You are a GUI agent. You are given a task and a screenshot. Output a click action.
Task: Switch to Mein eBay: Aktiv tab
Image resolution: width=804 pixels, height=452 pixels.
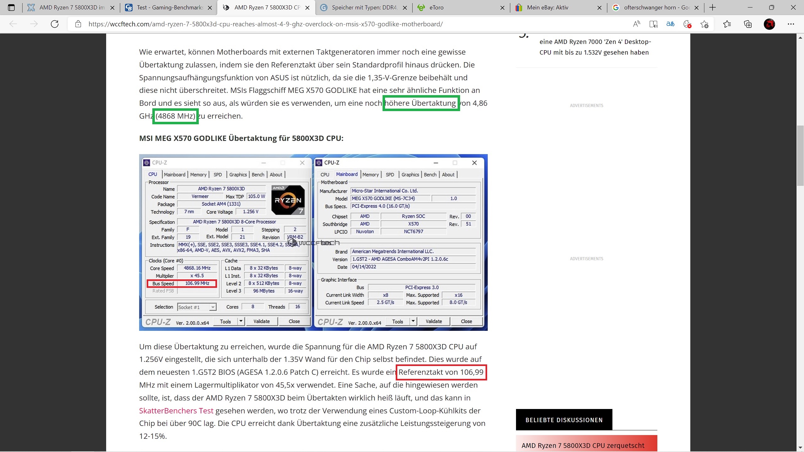(553, 8)
